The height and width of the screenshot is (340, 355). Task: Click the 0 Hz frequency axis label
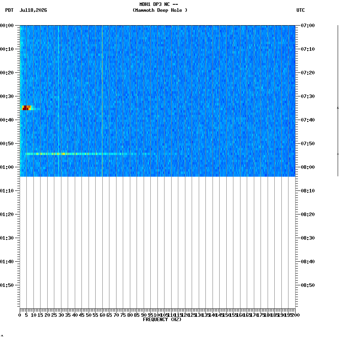click(20, 315)
